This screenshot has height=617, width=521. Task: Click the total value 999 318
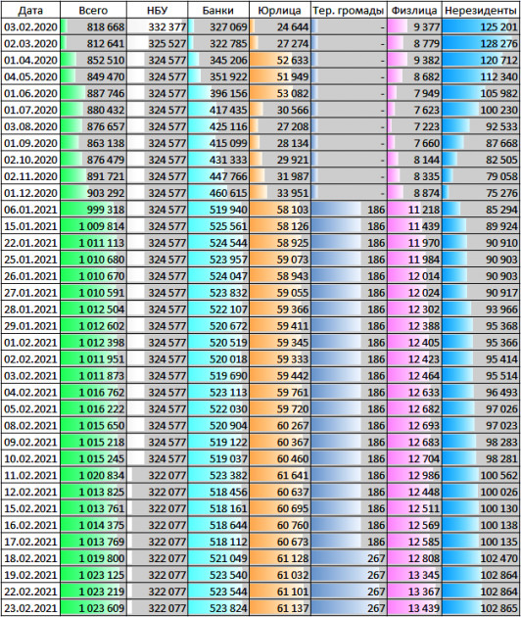93,210
